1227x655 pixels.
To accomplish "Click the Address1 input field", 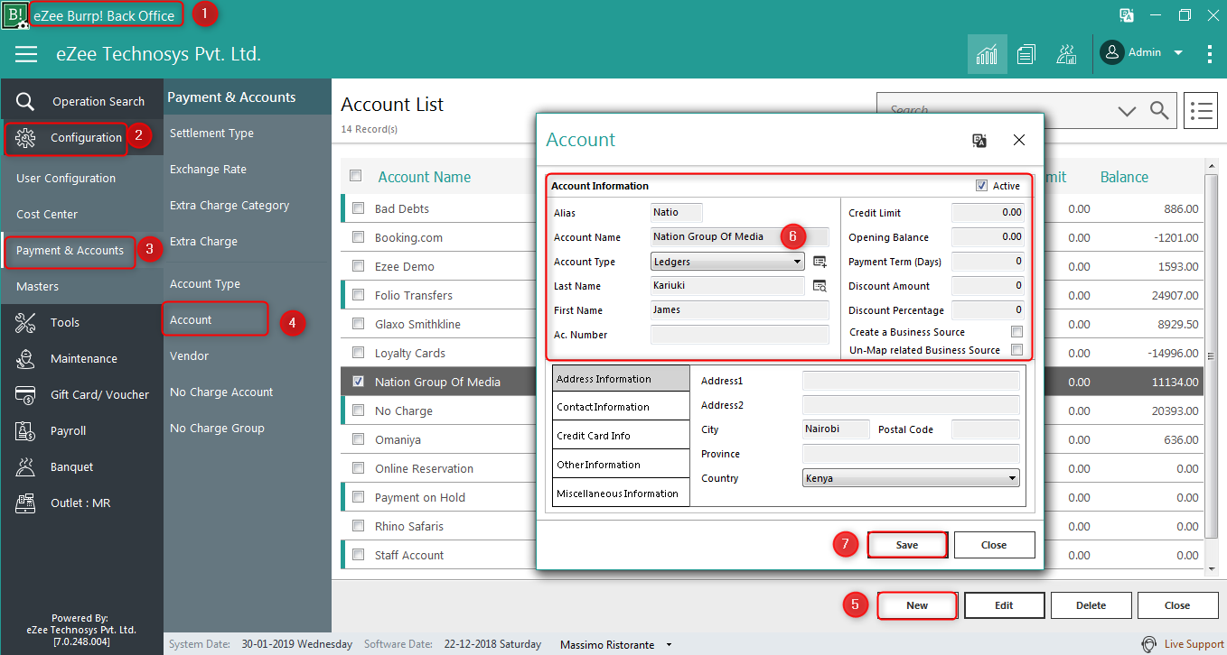I will pos(911,381).
